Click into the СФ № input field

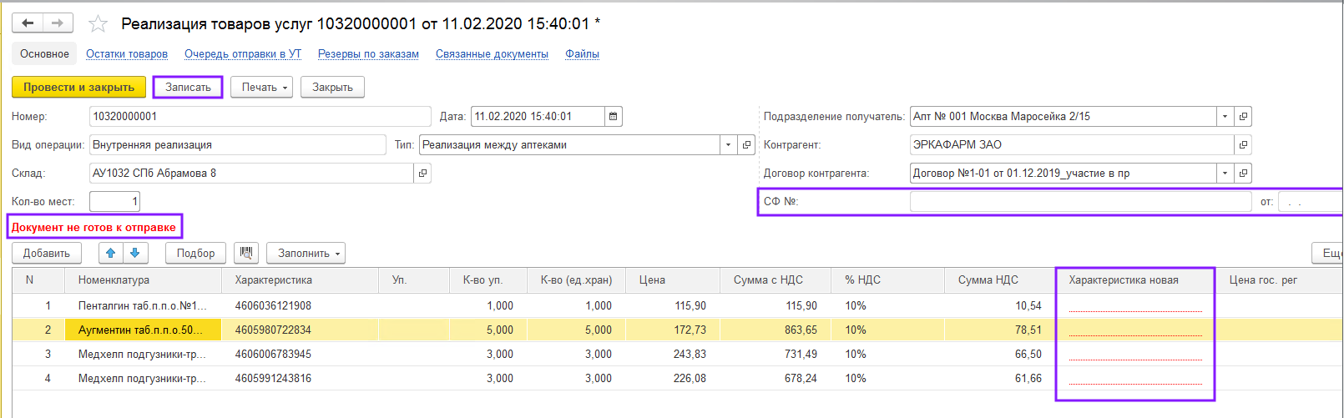click(x=1080, y=202)
